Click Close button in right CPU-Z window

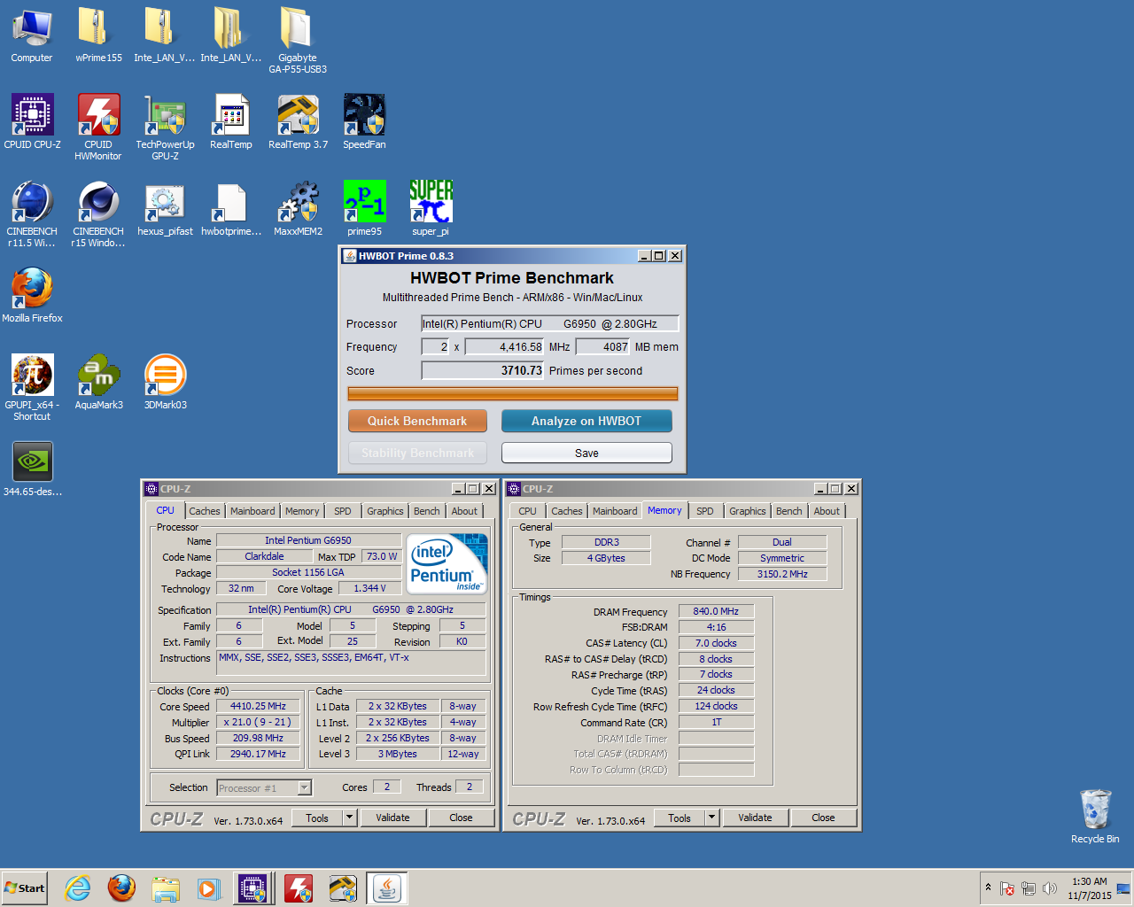pyautogui.click(x=823, y=818)
